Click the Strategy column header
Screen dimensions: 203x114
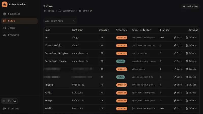point(122,30)
